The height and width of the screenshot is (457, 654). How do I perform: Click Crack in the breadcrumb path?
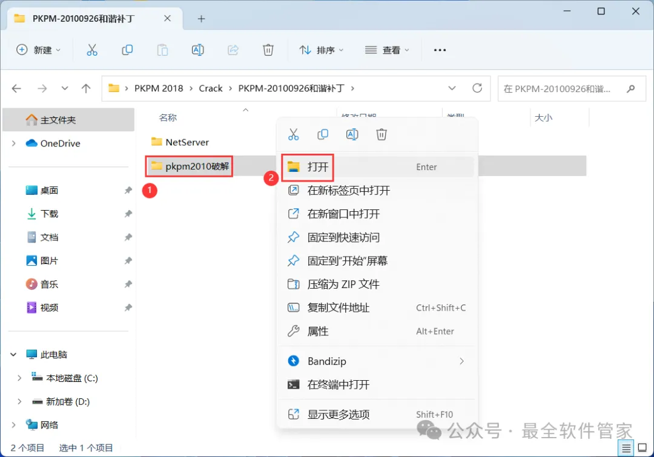pyautogui.click(x=211, y=88)
